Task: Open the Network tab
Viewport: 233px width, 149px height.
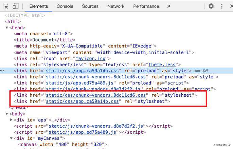Action: pos(116,6)
